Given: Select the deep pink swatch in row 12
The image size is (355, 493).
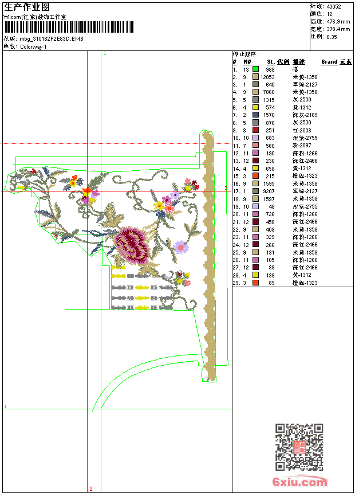Looking at the screenshot, I should (x=256, y=153).
